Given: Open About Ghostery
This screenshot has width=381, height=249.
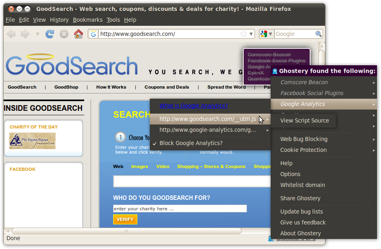Looking at the screenshot, I should [324, 233].
